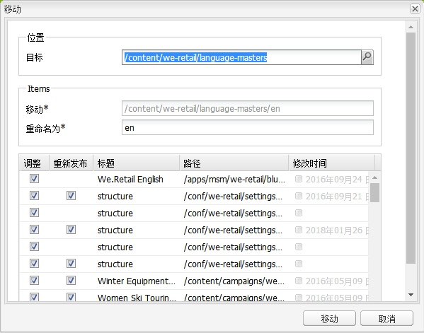
Task: Click the 移动 confirm button
Action: point(329,319)
